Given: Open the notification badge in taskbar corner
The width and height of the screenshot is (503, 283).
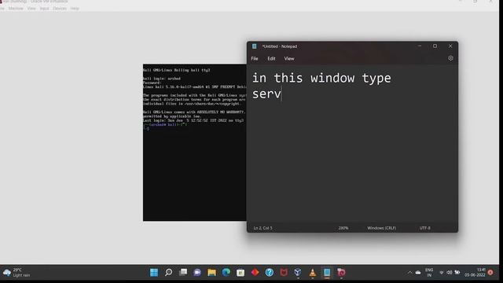Looking at the screenshot, I should (x=490, y=273).
